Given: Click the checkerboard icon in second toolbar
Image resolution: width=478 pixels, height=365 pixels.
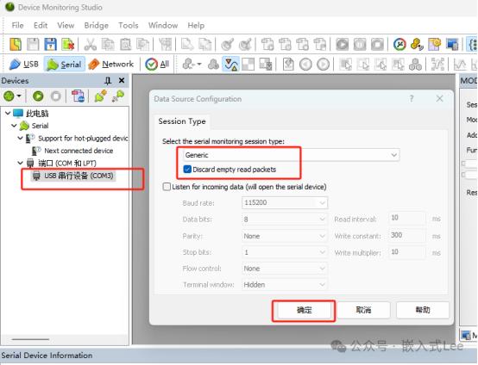Looking at the screenshot, I should (248, 65).
